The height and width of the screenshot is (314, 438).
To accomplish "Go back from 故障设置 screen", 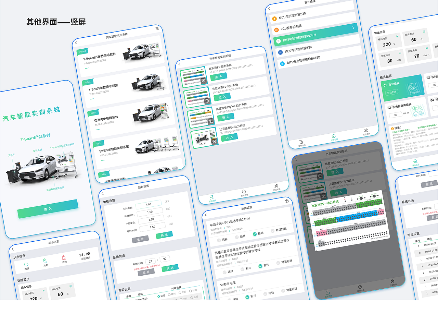I will click(206, 215).
